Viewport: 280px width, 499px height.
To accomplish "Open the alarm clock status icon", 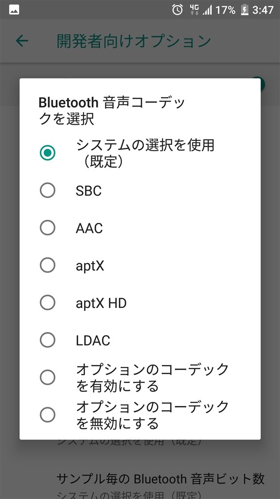I will [x=177, y=10].
